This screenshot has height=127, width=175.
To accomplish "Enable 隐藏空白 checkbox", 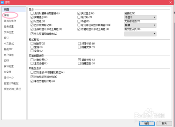I will click(x=79, y=63).
